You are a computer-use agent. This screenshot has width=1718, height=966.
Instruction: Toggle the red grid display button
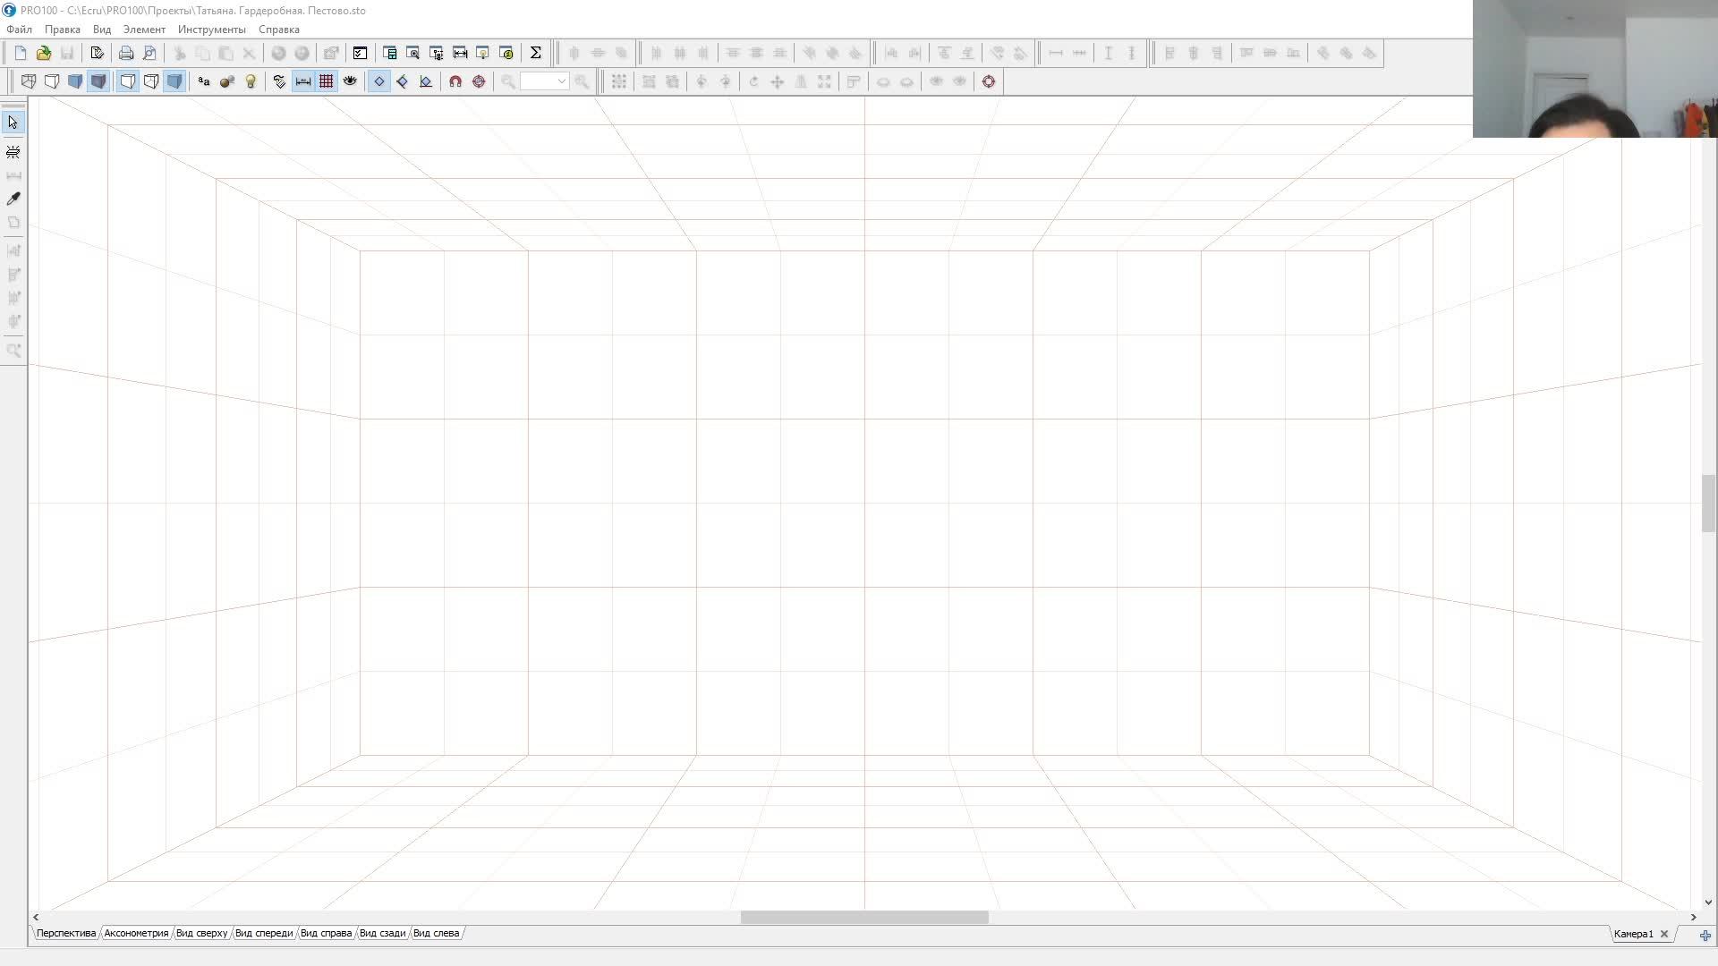click(327, 81)
